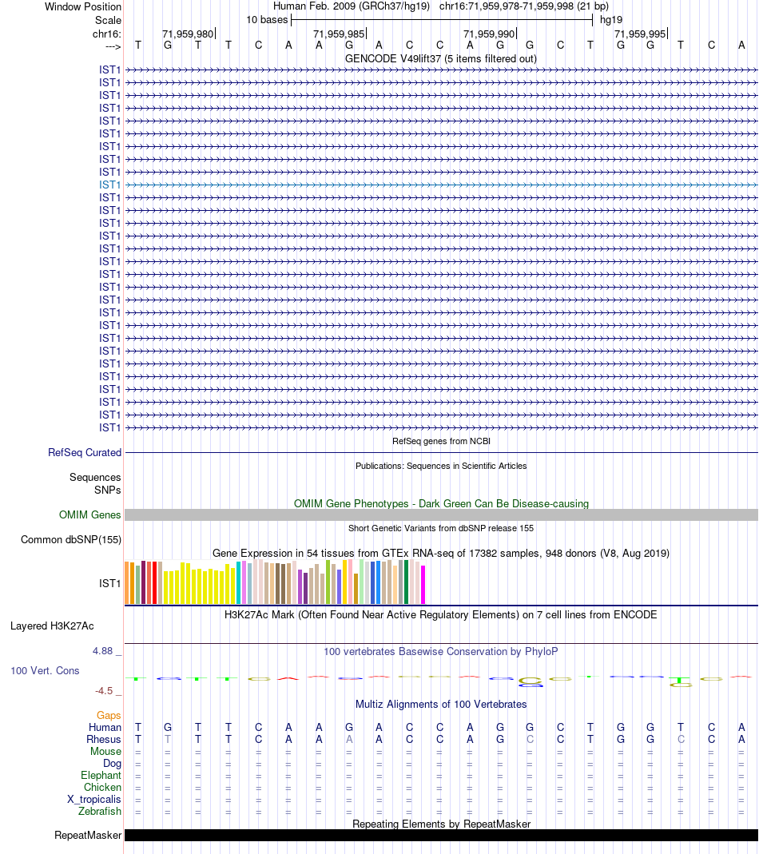Click the Chicken species label

tap(102, 787)
